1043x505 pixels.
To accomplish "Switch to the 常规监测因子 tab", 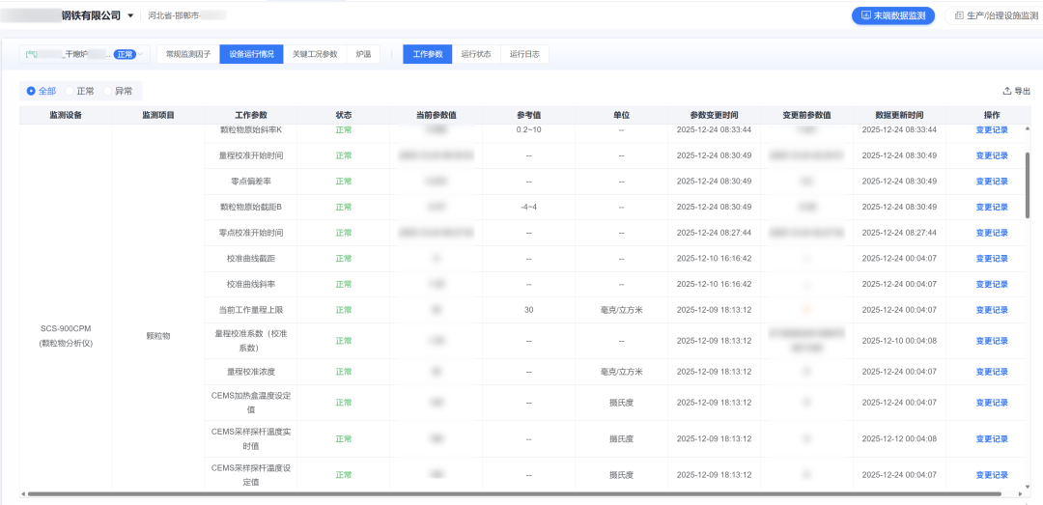I will tap(187, 54).
